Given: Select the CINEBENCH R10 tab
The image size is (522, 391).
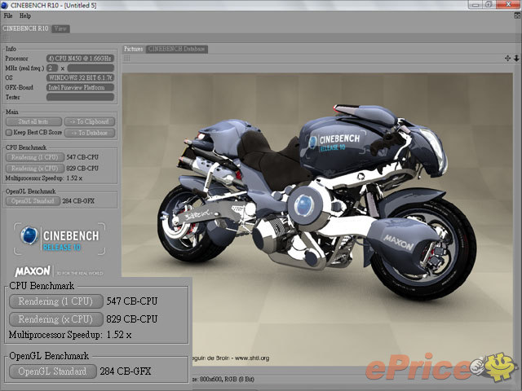Looking at the screenshot, I should pos(25,29).
